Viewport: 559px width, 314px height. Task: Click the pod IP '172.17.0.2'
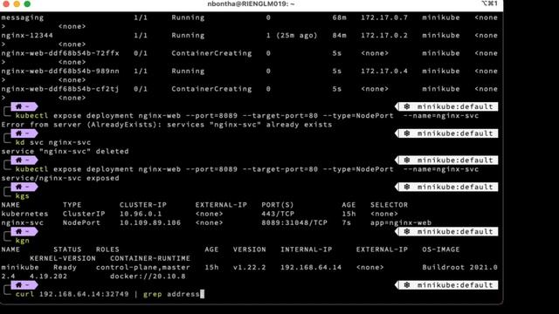pos(384,35)
